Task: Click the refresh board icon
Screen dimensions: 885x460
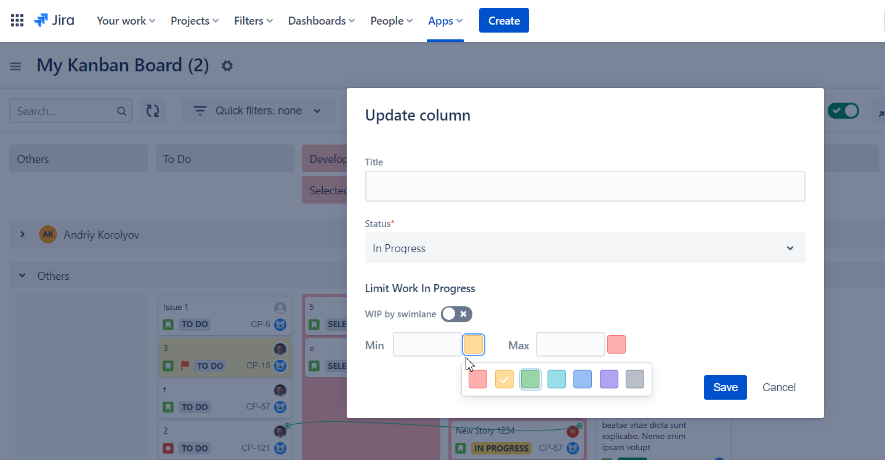Action: click(x=152, y=111)
